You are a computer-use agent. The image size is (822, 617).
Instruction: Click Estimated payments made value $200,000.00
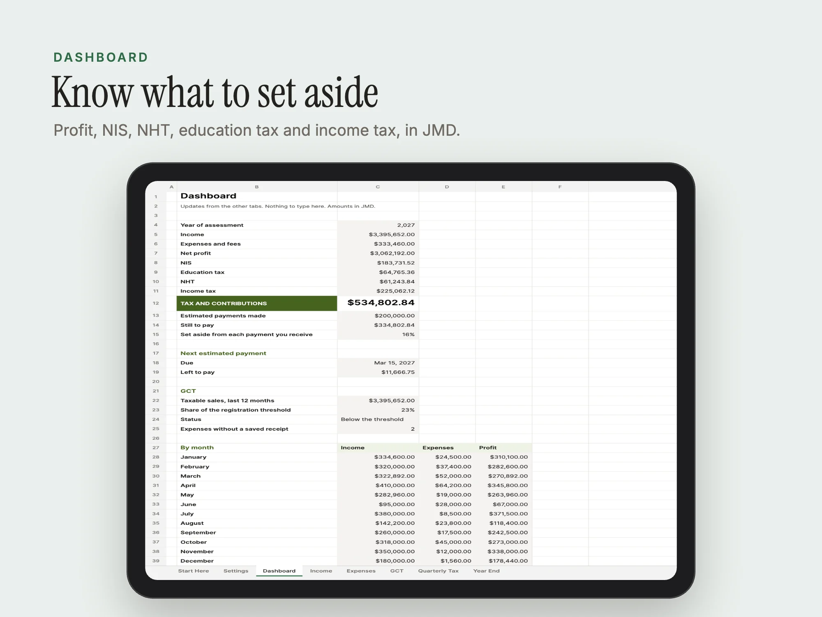point(378,315)
